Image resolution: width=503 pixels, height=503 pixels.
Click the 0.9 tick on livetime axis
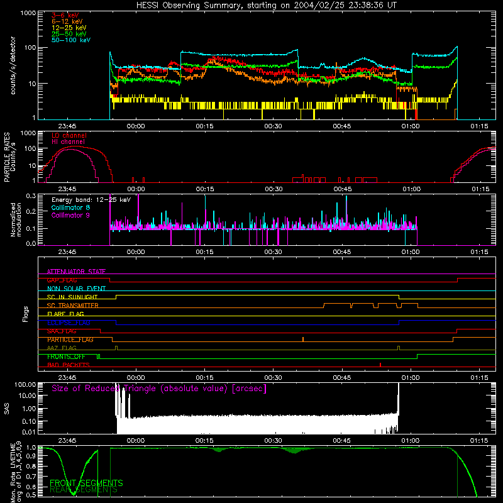[x=31, y=455]
